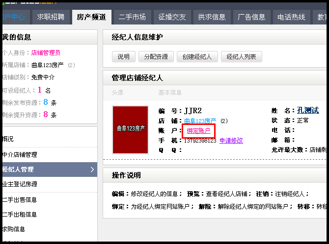Switch to the 电话热线 tab
The image size is (329, 244).
click(291, 17)
